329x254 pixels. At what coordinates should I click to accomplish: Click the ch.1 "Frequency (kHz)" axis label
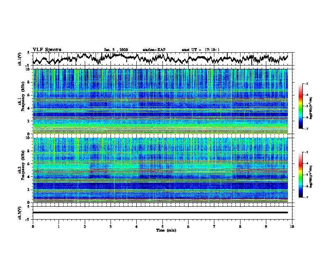point(23,96)
